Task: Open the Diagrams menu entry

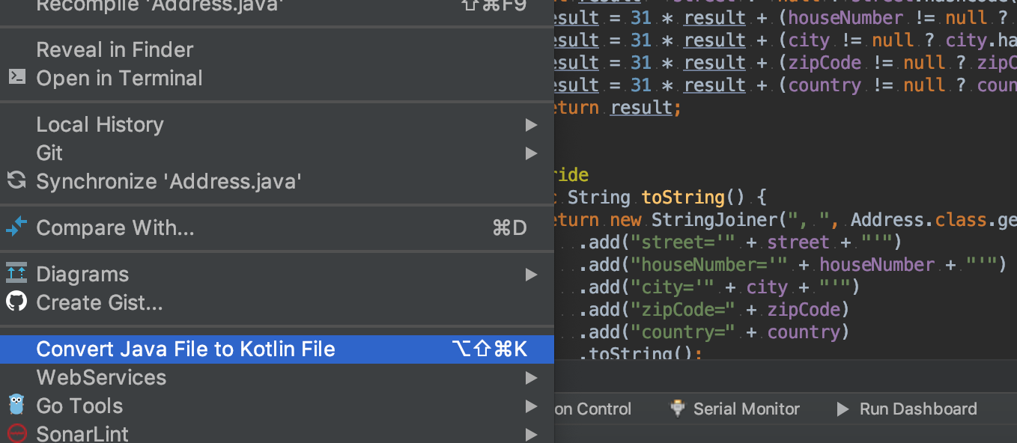Action: coord(277,274)
